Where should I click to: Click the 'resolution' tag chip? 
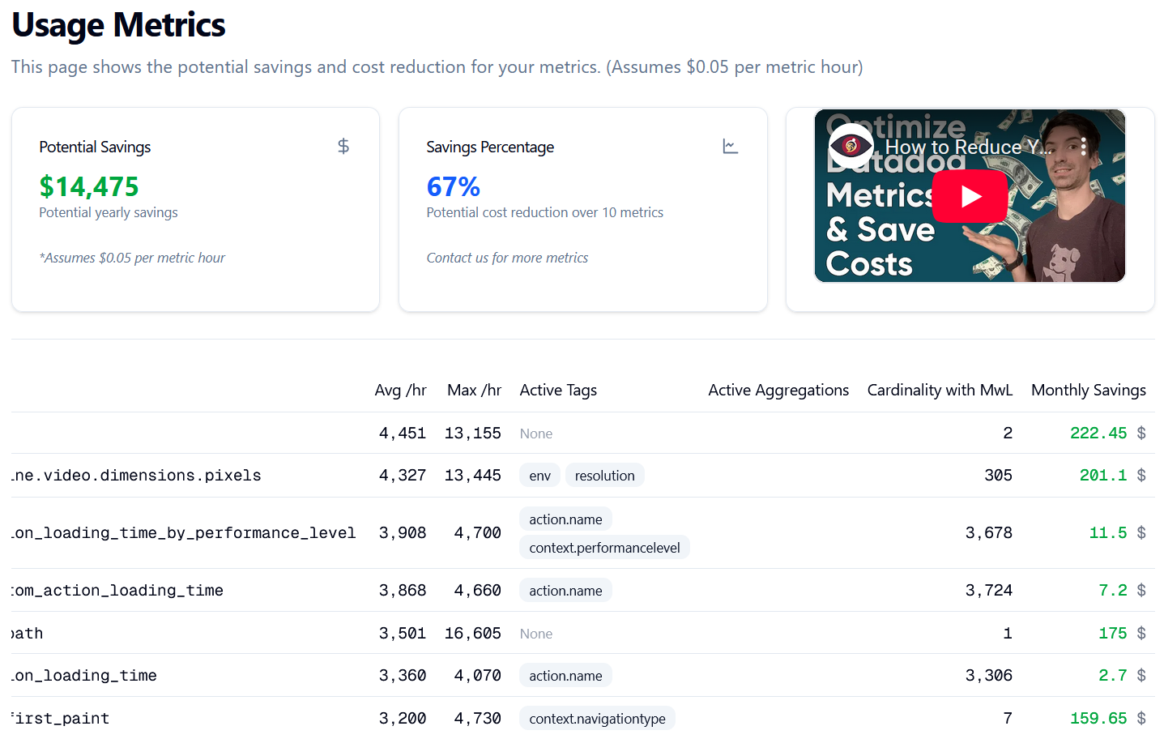(604, 476)
